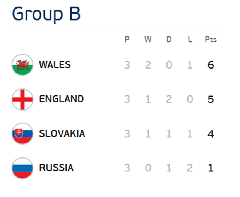The image size is (240, 197).
Task: Click the Pts column header
Action: [211, 40]
